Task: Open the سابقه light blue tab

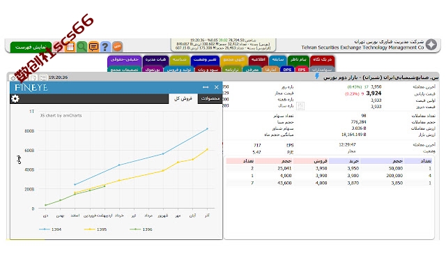Action: coord(277,60)
